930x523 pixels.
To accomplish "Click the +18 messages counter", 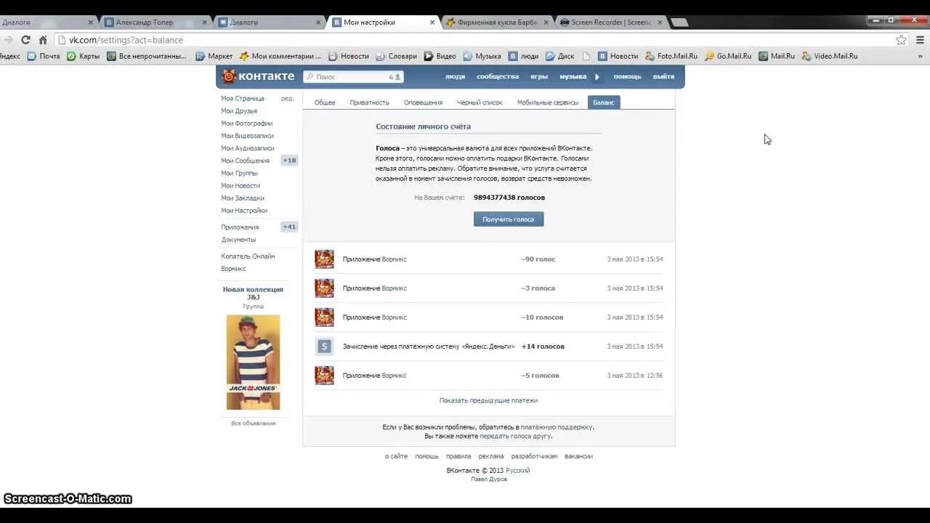I will pyautogui.click(x=289, y=161).
